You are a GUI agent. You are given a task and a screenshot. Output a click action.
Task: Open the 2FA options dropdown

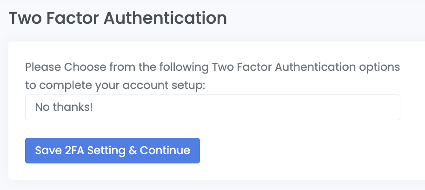[x=212, y=108]
